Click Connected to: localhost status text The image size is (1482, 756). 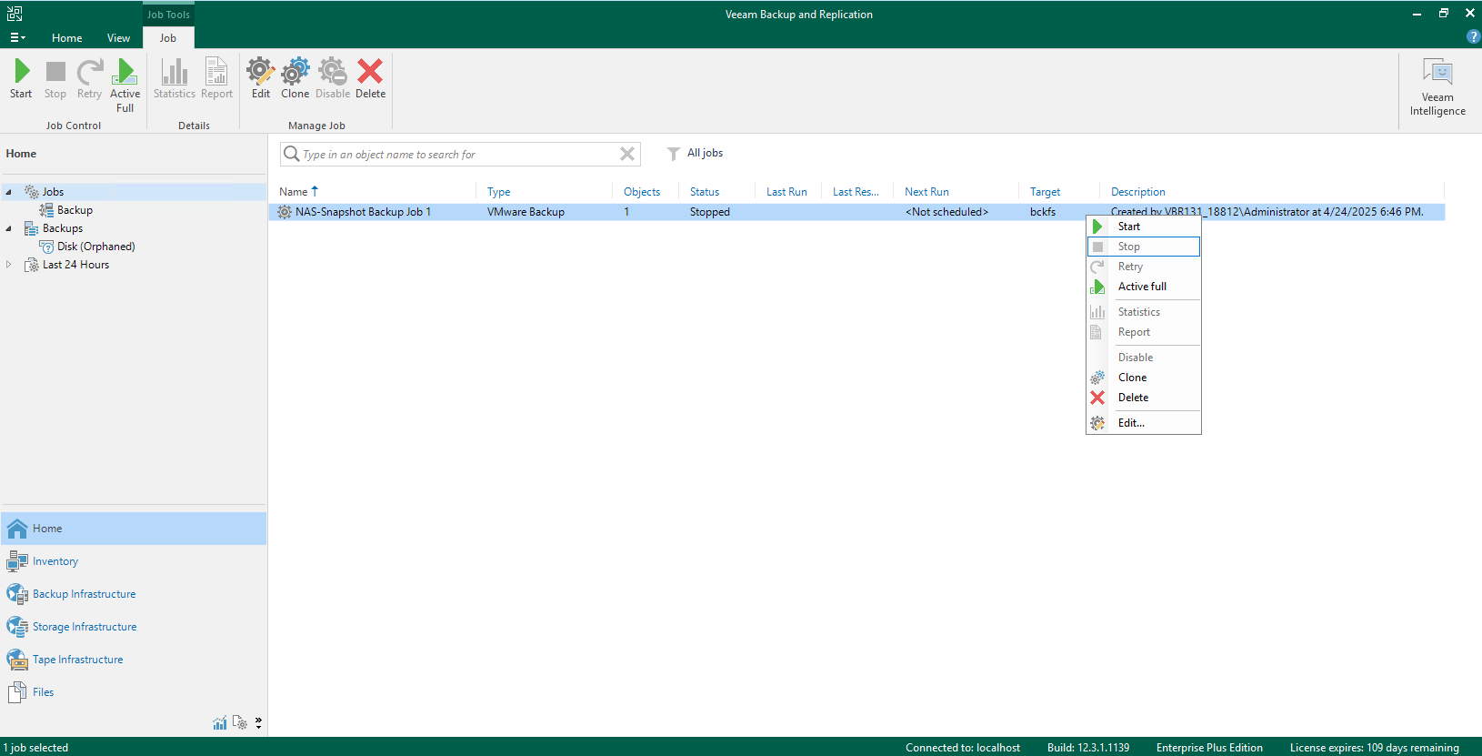coord(963,748)
